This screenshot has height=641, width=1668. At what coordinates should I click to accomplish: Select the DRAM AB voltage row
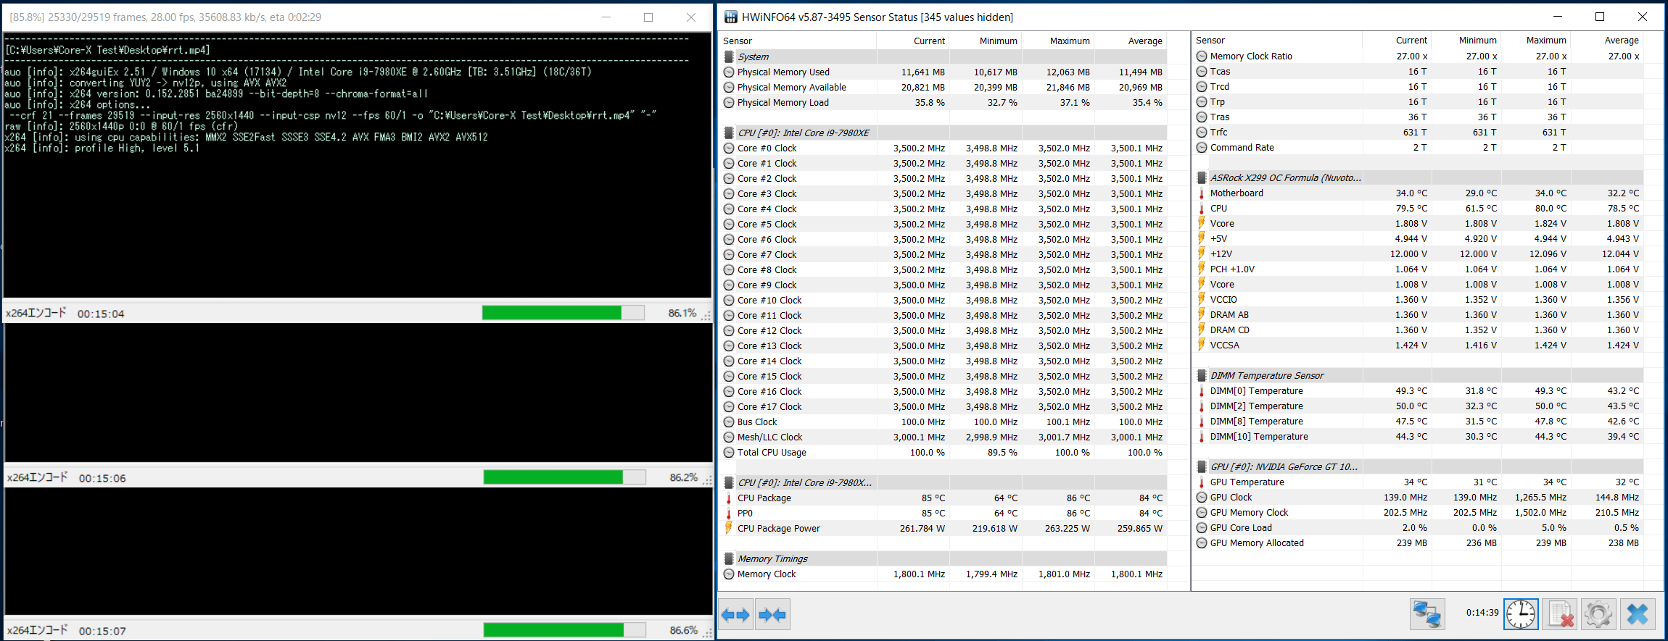pyautogui.click(x=1418, y=314)
